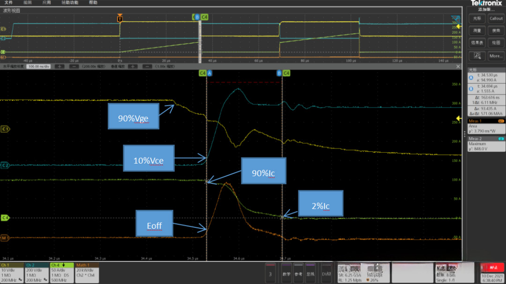Add a Callout annotation
Screen dimensions: 506x284
(x=496, y=19)
